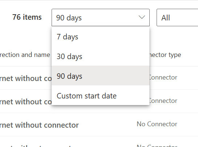Image resolution: width=198 pixels, height=147 pixels.
Task: Click blank space between connector and No Connector
Action: click(108, 124)
